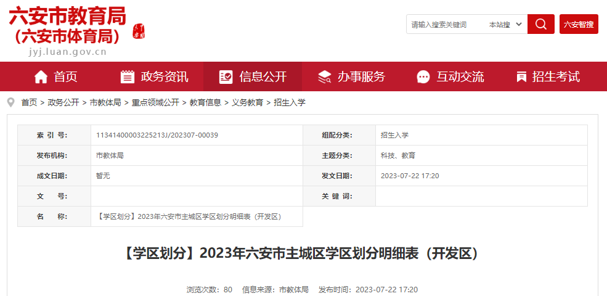Viewport: 607px width, 296px height.
Task: Click the 六安智搜 button
Action: [x=579, y=25]
